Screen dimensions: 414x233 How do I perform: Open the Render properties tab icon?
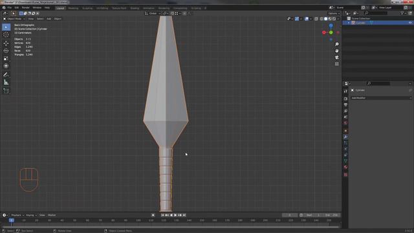345,98
